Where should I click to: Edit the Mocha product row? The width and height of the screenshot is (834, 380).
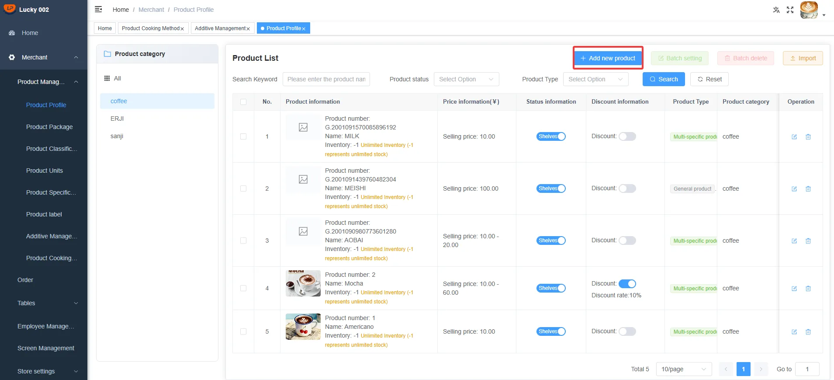point(794,289)
